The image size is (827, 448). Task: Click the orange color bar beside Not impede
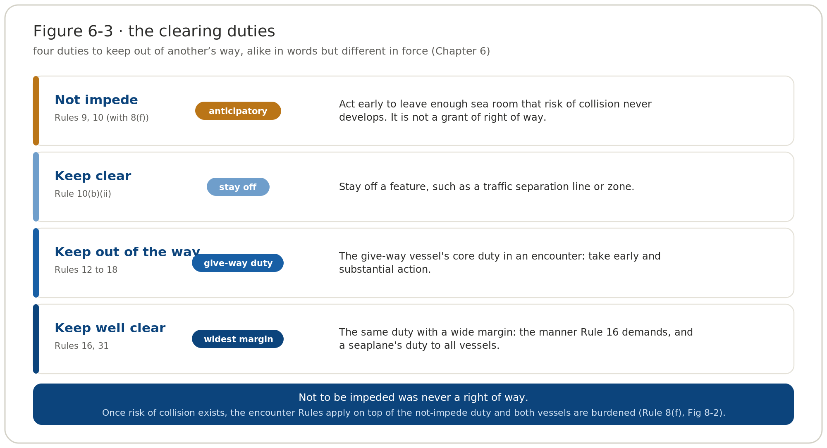point(36,111)
